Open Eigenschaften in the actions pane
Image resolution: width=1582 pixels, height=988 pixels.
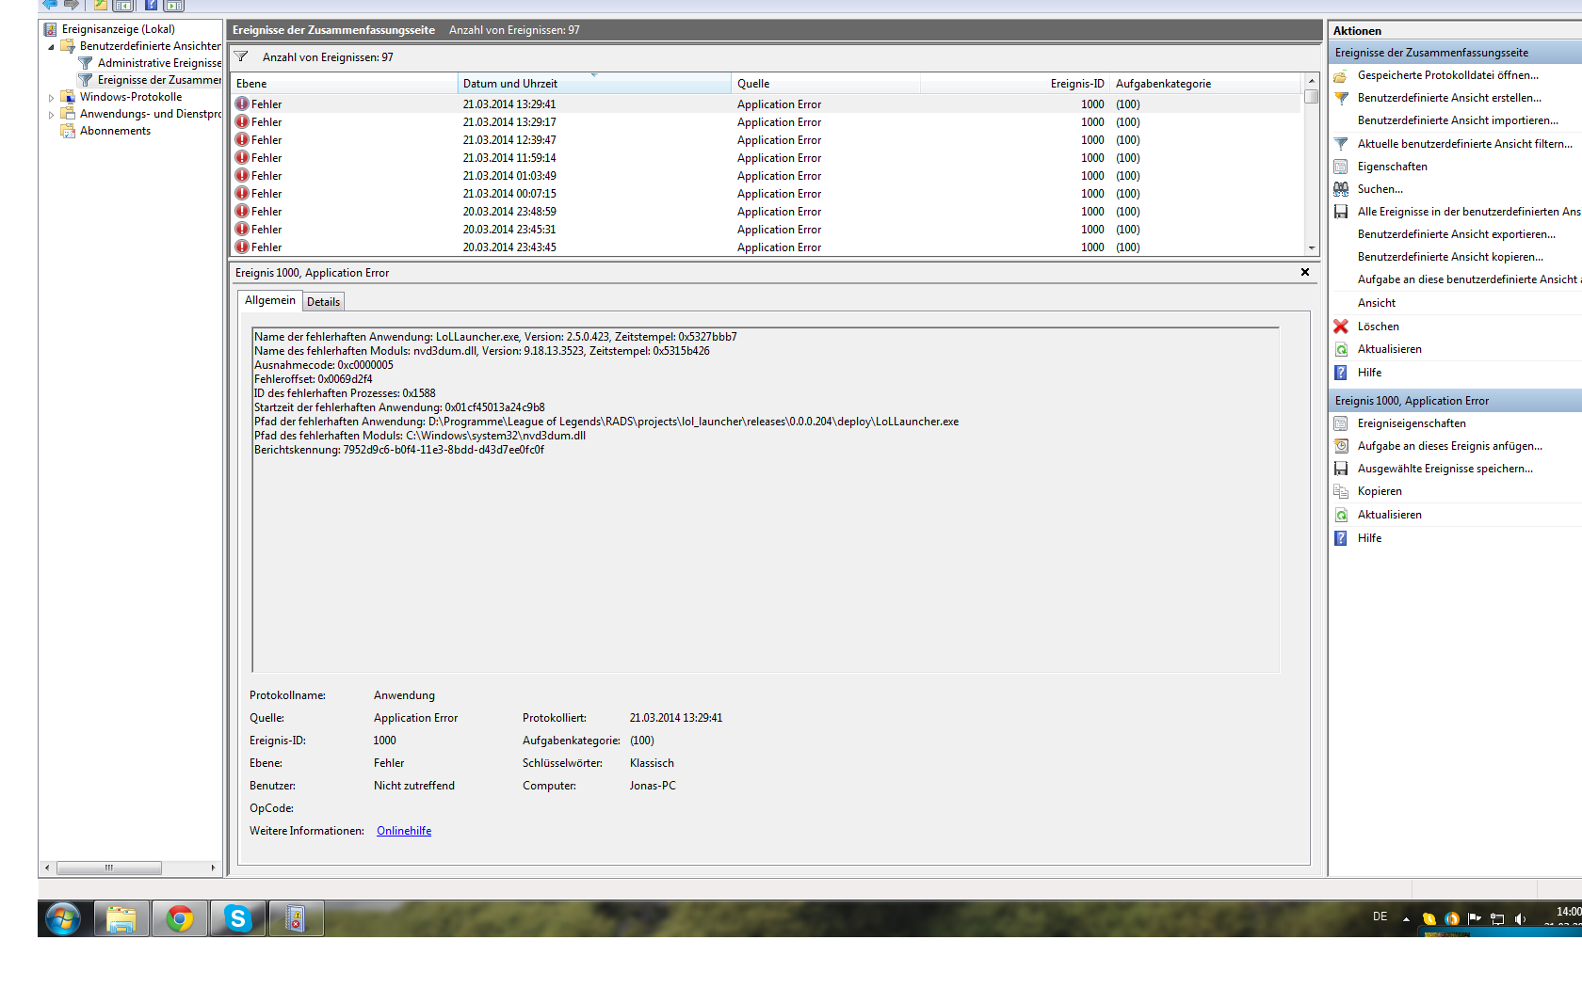point(1392,167)
